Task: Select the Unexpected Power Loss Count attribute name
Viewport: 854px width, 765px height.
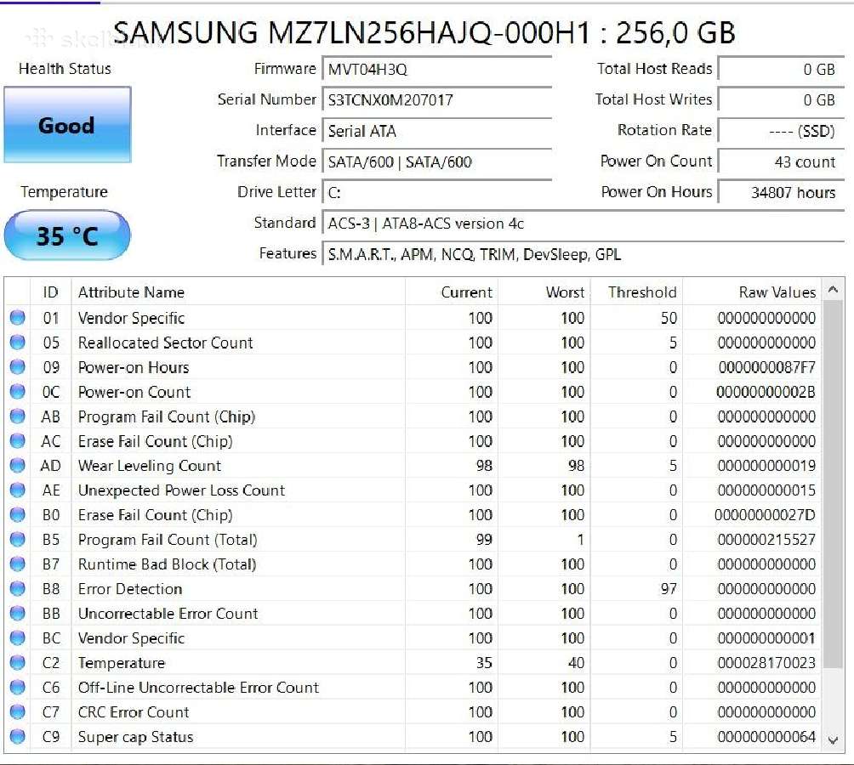Action: tap(181, 490)
